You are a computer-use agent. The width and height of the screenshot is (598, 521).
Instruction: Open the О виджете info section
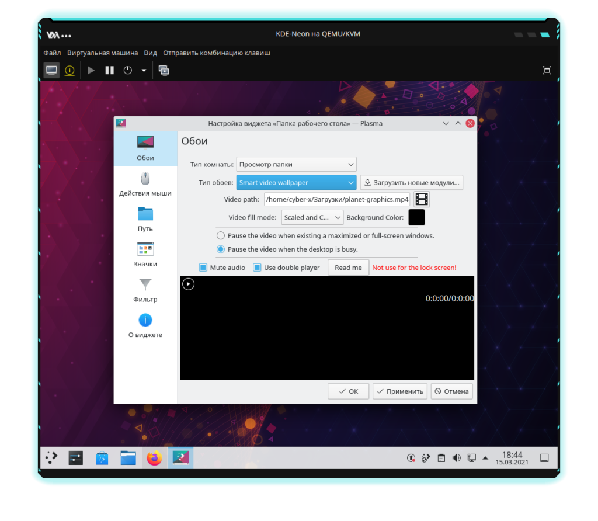[x=145, y=326]
